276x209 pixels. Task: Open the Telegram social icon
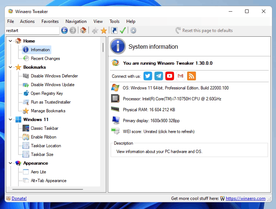[159, 76]
